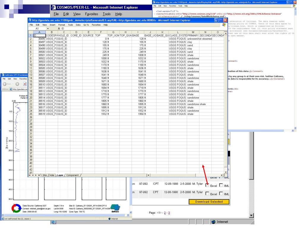Viewport: 304px width, 228px height.
Task: Click the red X Stop icon in Caltrans Previewer
Action: point(25,84)
